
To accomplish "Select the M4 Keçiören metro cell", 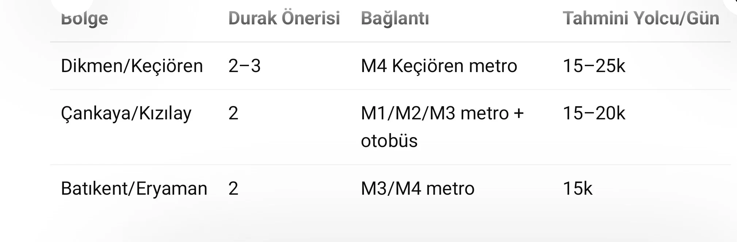I will click(439, 66).
